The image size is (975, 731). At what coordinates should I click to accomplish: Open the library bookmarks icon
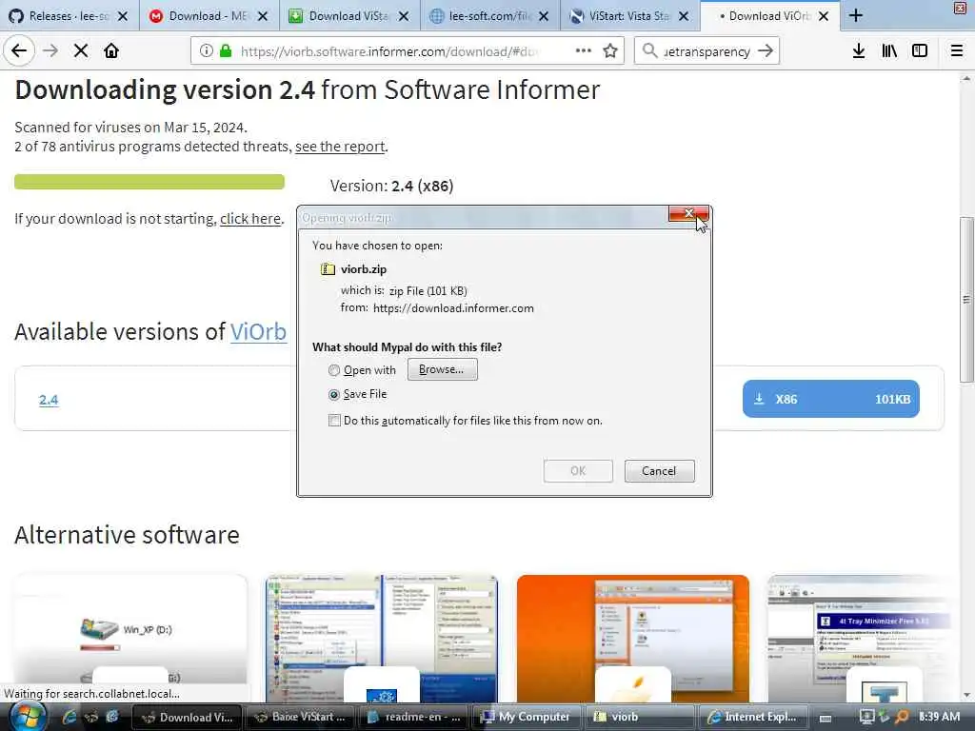pos(889,51)
